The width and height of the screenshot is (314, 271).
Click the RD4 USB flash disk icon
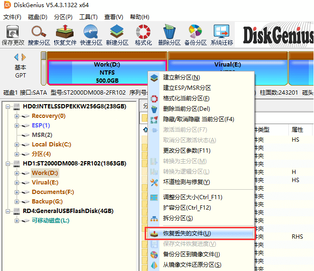tap(17, 211)
